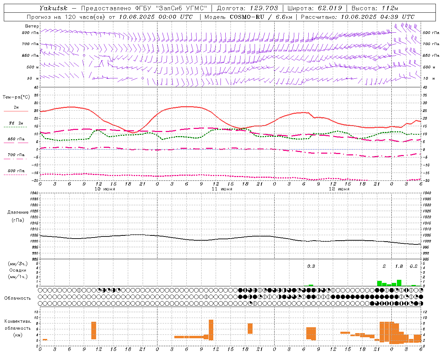Click the computed time 'Рассчитано: 10.06.2025 04:39 UTC'
The image size is (441, 352).
358,17
